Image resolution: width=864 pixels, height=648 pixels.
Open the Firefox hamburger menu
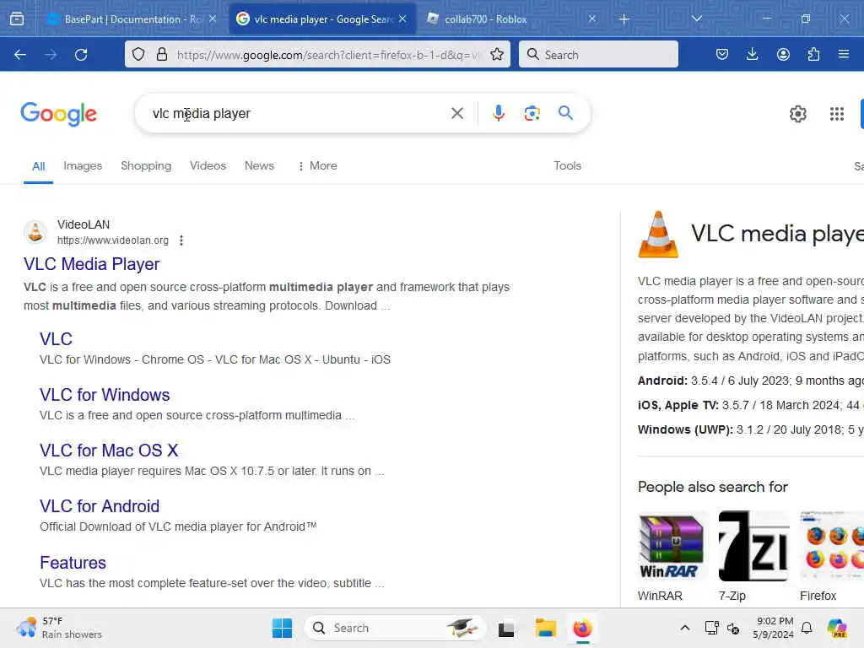pos(844,54)
